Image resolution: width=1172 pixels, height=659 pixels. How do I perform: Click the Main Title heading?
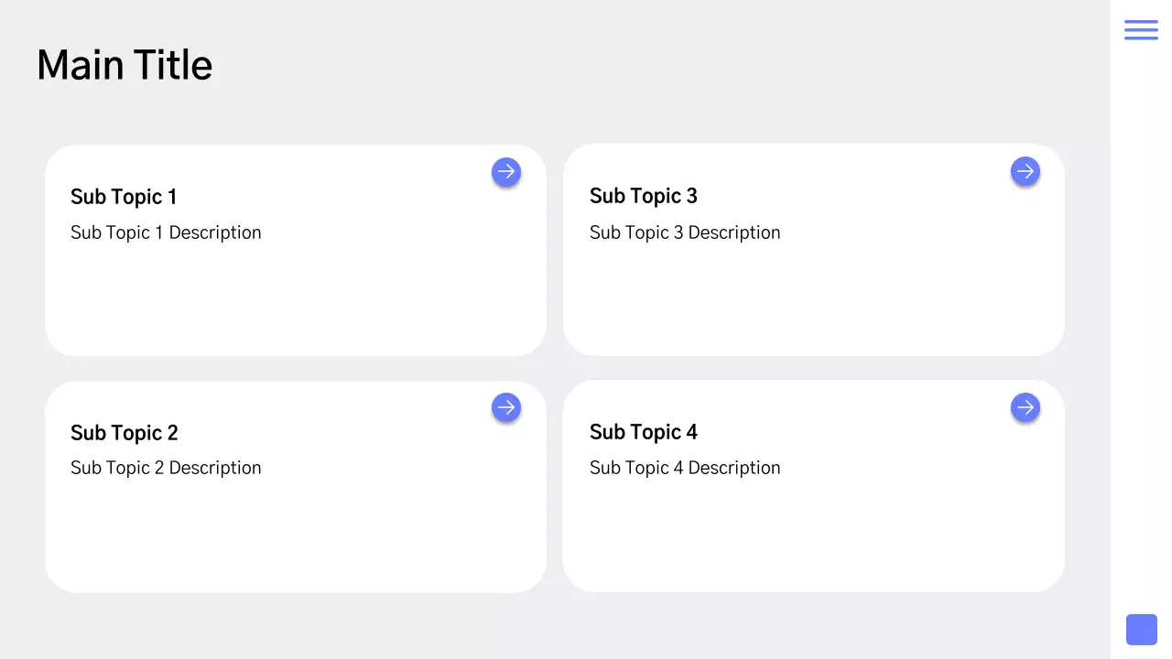click(125, 66)
